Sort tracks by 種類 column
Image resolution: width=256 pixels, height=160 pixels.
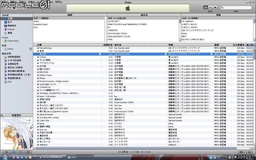pos(222,45)
